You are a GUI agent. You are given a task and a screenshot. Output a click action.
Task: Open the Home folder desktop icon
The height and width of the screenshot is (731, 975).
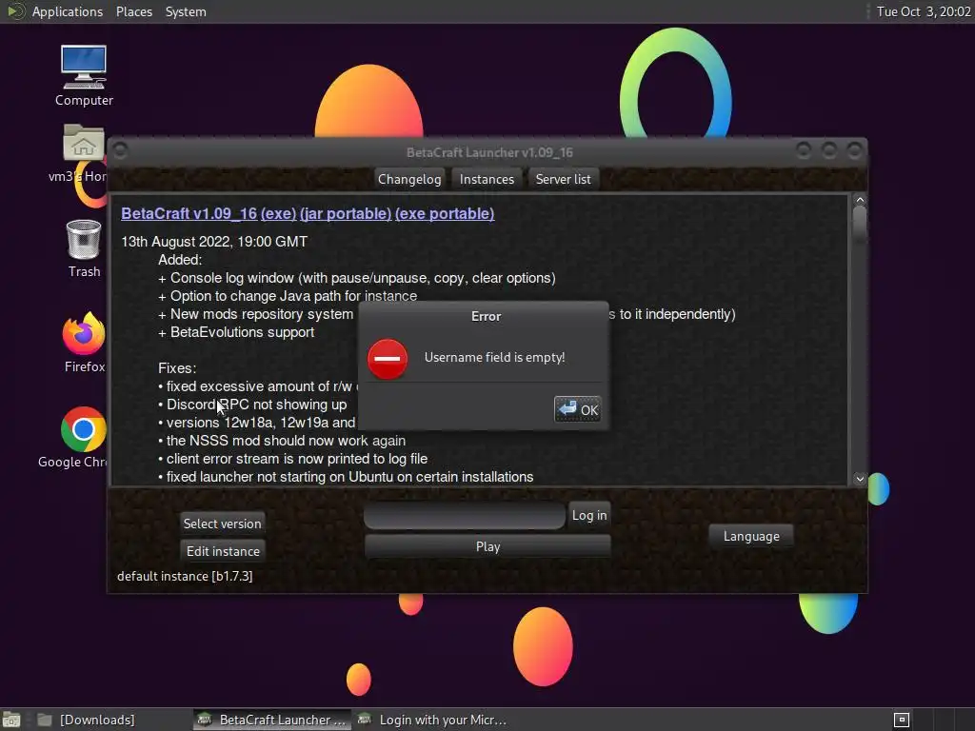click(84, 153)
